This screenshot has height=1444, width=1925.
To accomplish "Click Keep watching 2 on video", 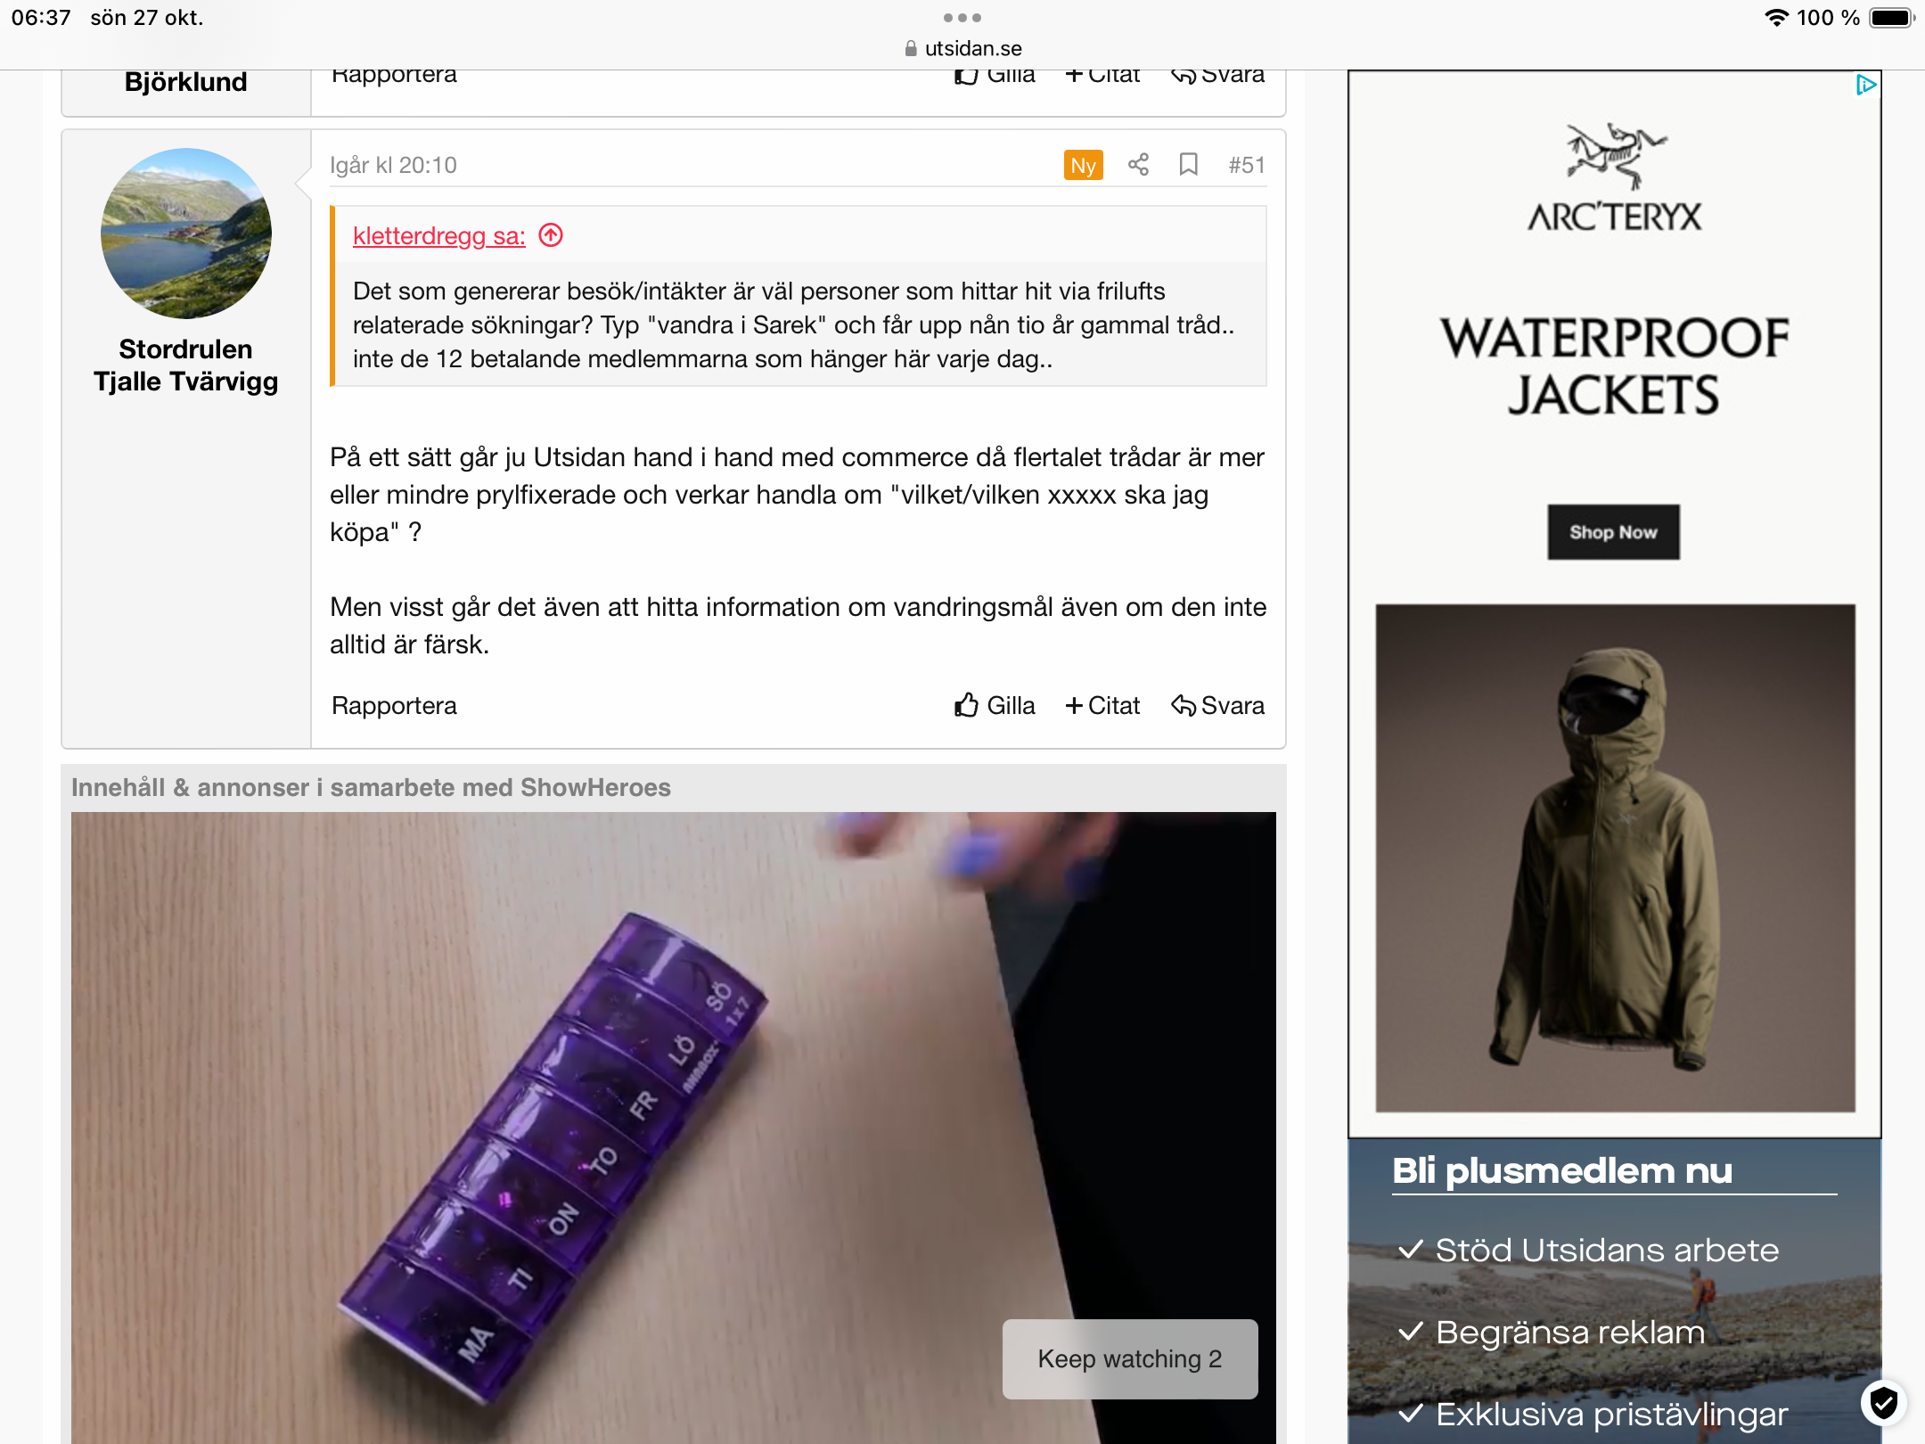I will tap(1130, 1358).
